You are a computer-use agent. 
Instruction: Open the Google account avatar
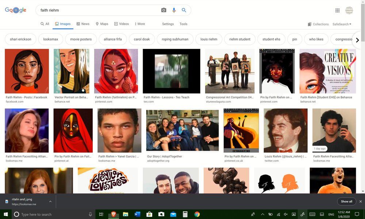349,10
